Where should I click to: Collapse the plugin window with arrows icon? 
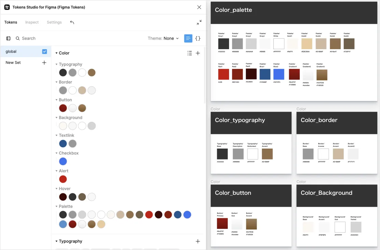pyautogui.click(x=199, y=23)
